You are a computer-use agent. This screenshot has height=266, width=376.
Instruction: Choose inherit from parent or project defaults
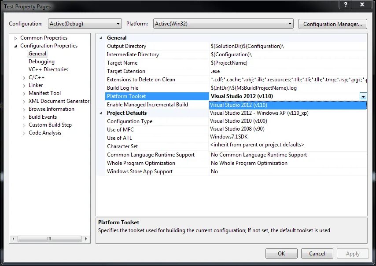coord(288,145)
